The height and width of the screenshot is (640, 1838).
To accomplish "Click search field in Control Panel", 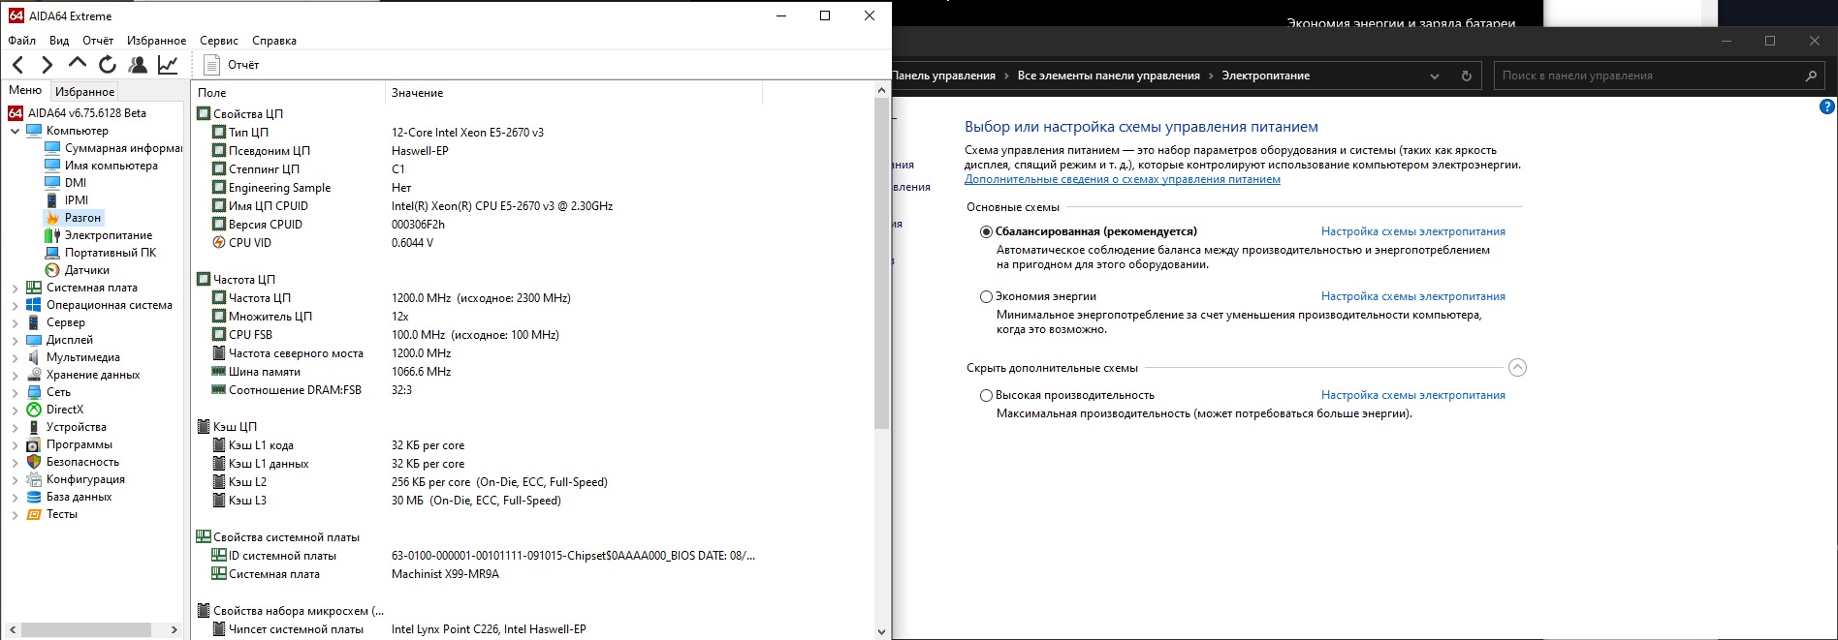I will tap(1648, 76).
